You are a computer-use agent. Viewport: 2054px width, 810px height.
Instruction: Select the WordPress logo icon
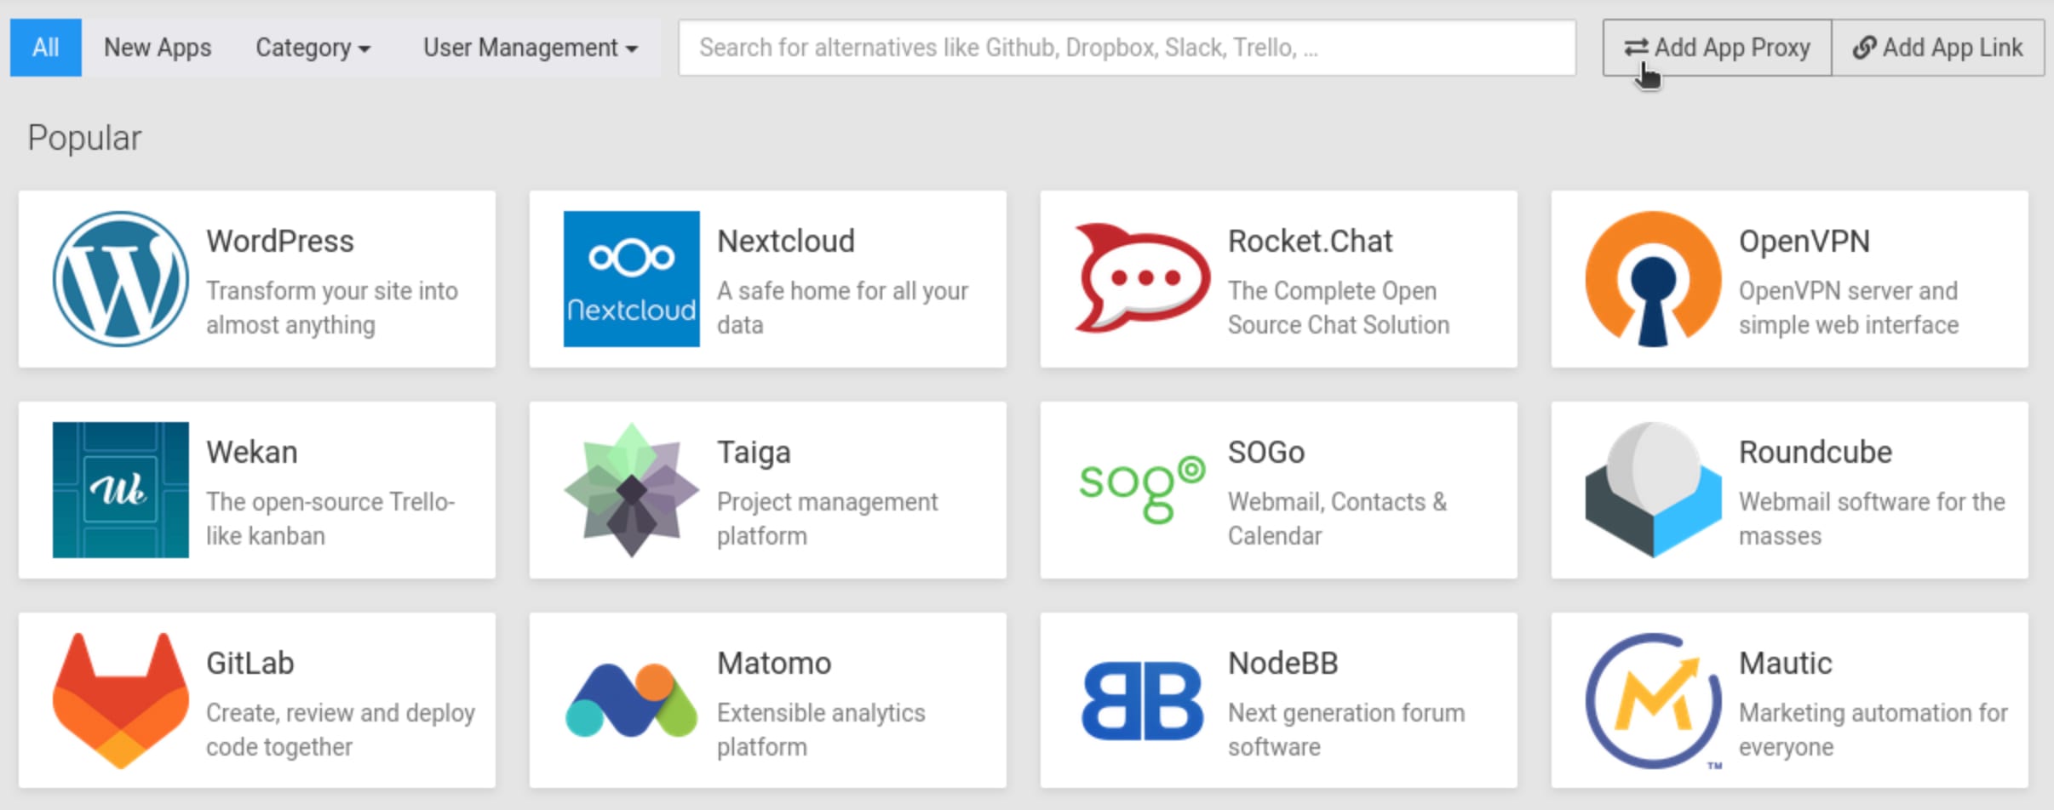click(x=120, y=278)
